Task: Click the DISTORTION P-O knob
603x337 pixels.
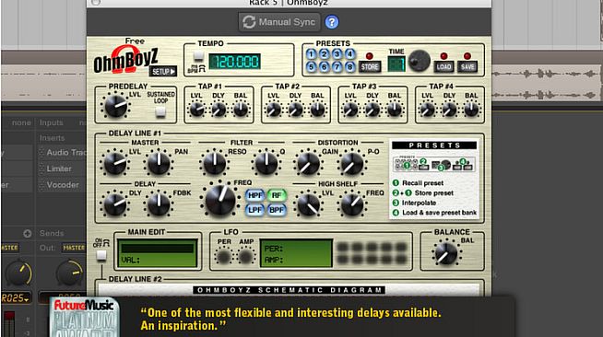Action: tap(352, 163)
